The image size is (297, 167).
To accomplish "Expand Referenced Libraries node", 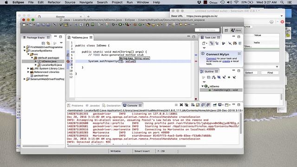I will [28, 72].
